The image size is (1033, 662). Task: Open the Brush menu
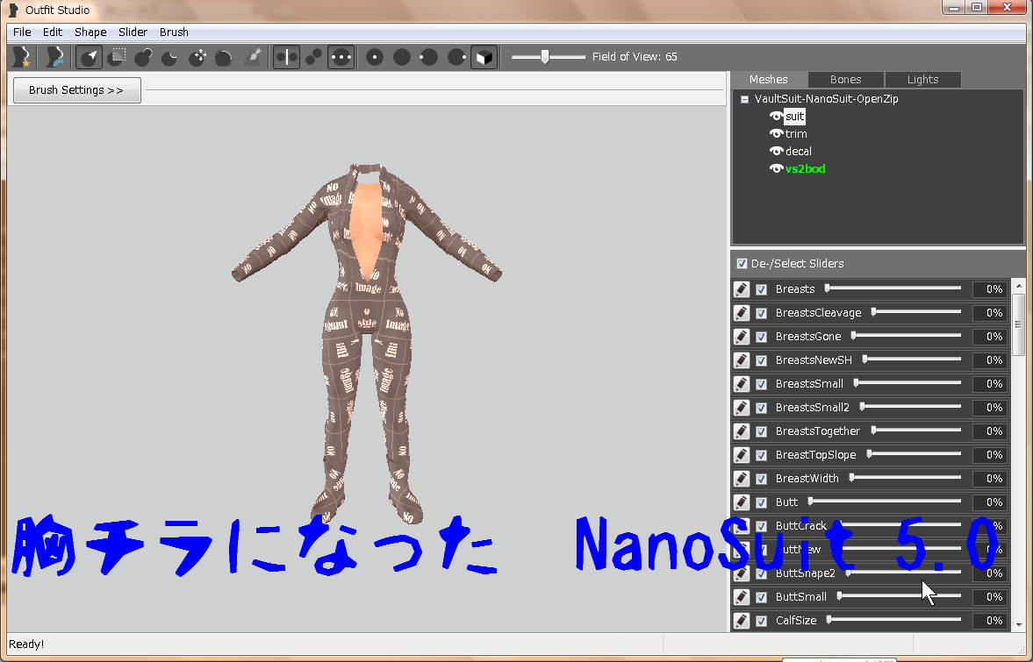click(x=174, y=32)
